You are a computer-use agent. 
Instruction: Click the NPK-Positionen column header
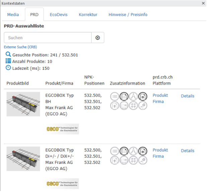click(94, 80)
